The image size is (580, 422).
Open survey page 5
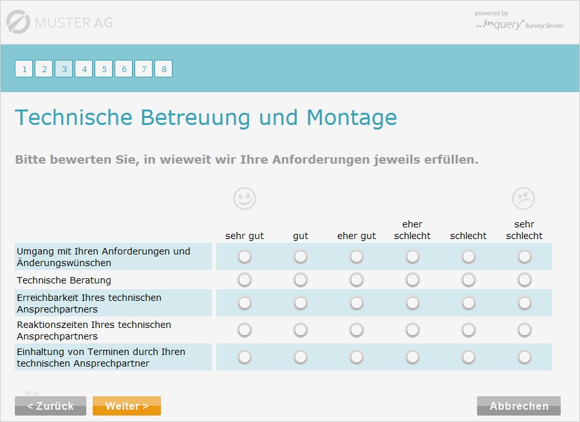click(x=104, y=68)
